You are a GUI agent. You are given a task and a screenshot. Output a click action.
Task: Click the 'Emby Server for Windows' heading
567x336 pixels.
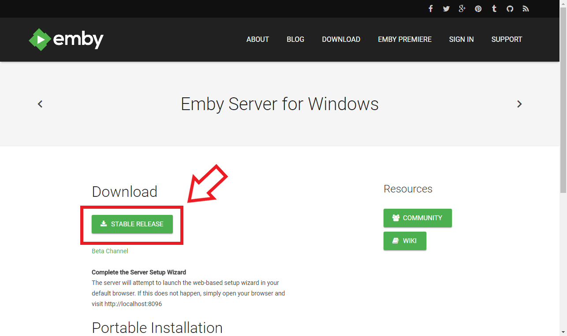[280, 104]
